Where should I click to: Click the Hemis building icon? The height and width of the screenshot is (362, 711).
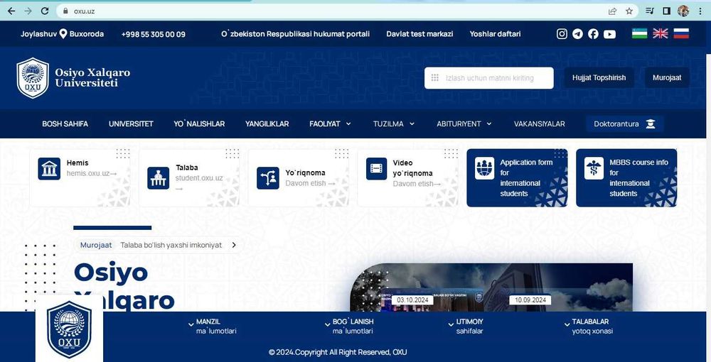(49, 169)
